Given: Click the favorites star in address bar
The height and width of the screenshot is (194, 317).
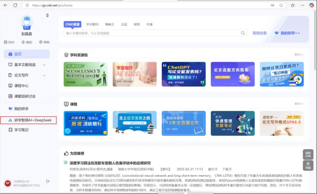Looking at the screenshot, I should coord(281,5).
